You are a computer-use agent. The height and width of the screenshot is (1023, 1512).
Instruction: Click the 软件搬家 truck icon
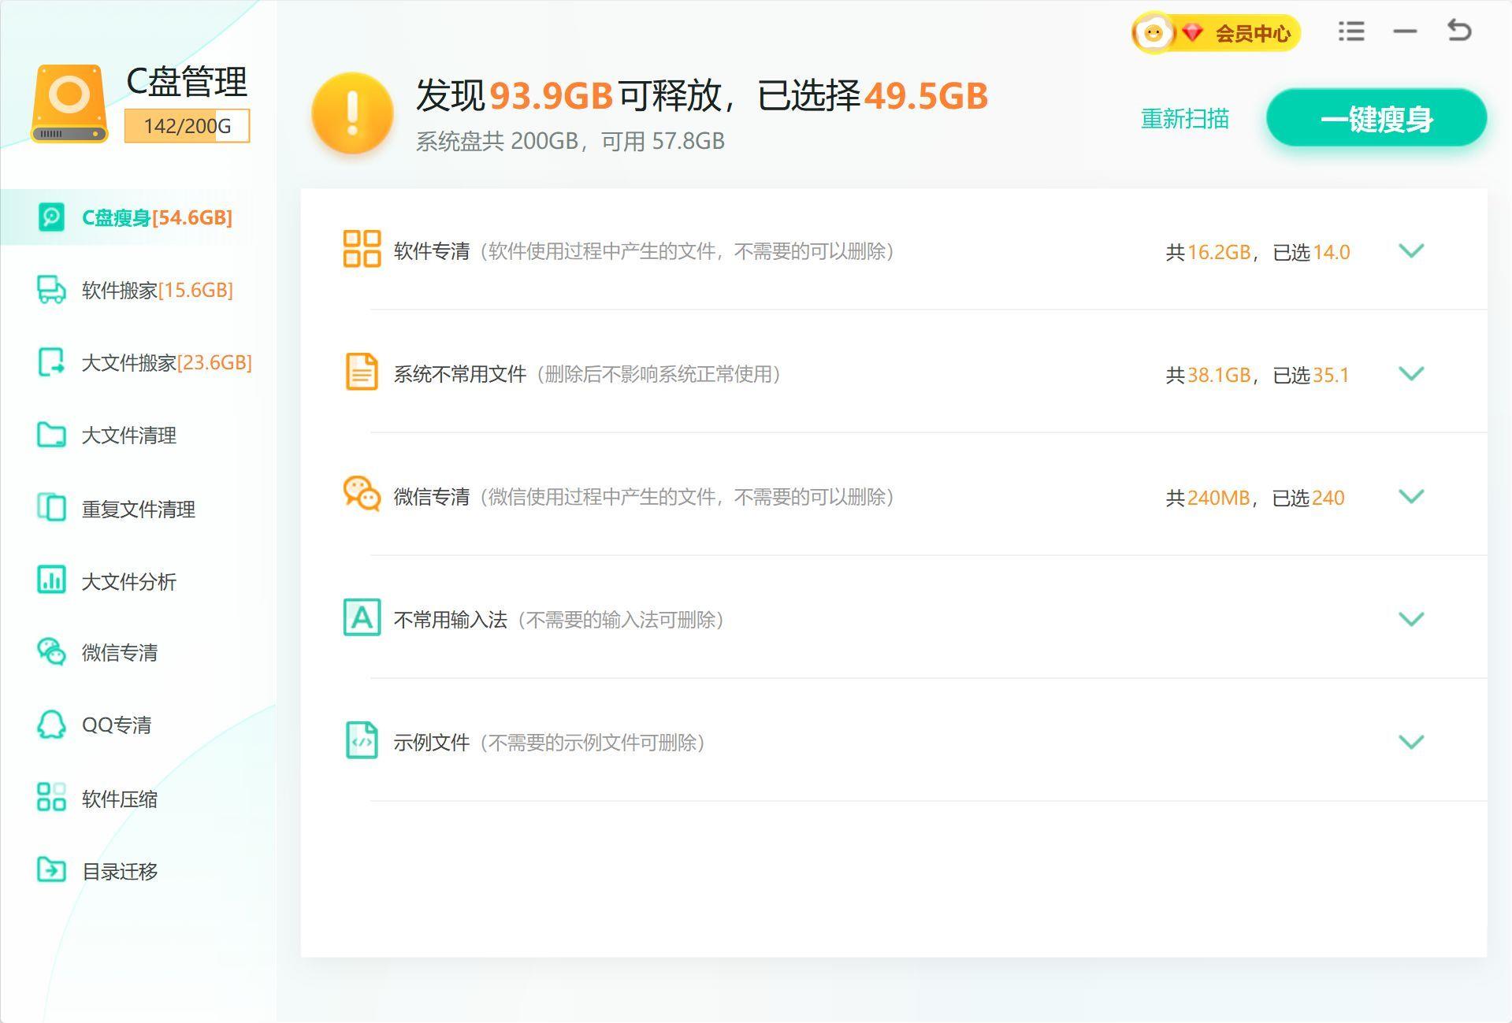51,290
